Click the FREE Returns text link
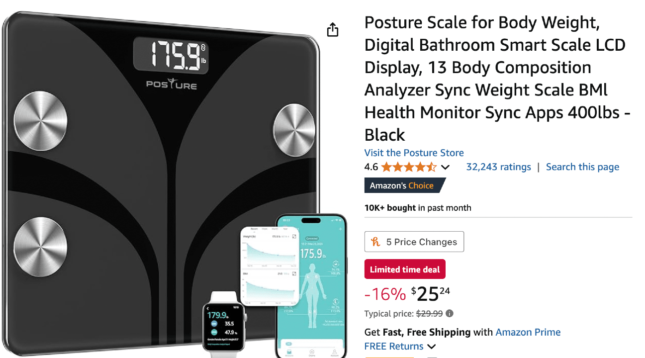Viewport: 645px width, 358px height. (x=394, y=347)
